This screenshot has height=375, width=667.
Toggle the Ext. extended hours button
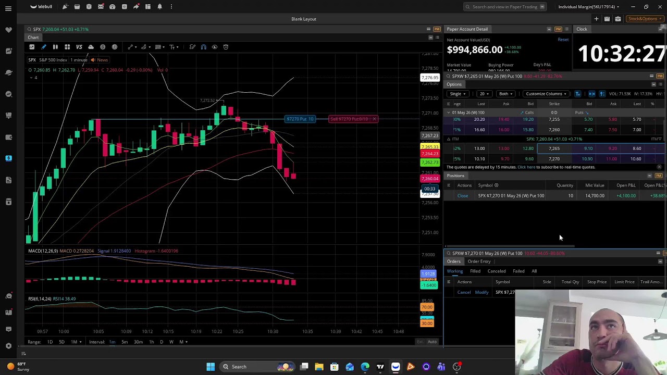click(420, 342)
